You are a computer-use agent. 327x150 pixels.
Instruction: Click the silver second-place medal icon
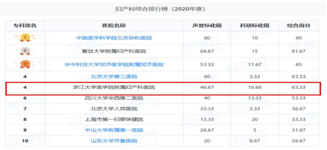tap(25, 51)
